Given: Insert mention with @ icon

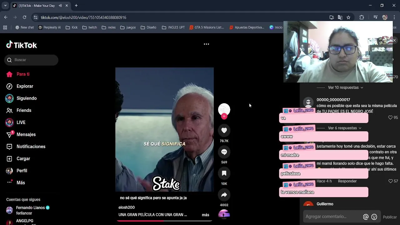Looking at the screenshot, I should 366,217.
